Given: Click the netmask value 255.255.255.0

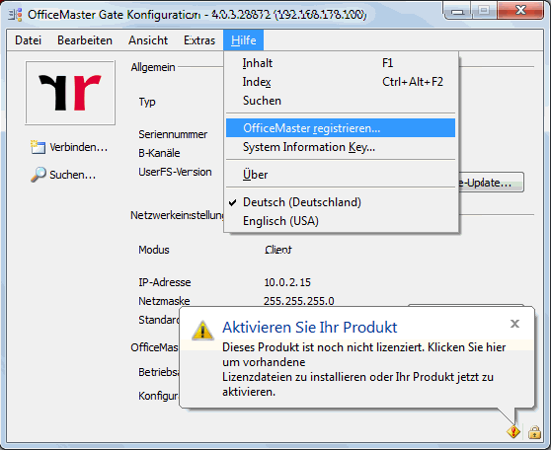Looking at the screenshot, I should click(x=299, y=301).
